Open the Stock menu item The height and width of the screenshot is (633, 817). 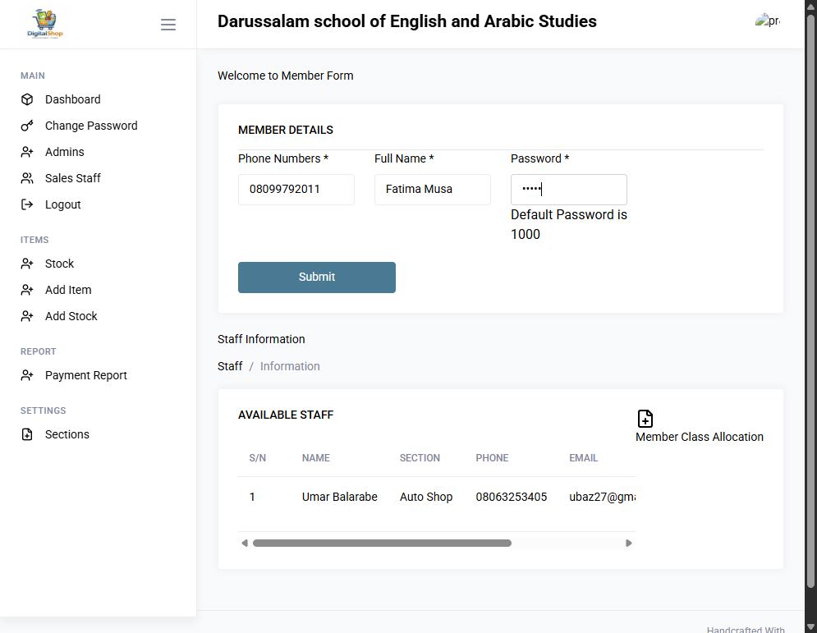coord(59,264)
